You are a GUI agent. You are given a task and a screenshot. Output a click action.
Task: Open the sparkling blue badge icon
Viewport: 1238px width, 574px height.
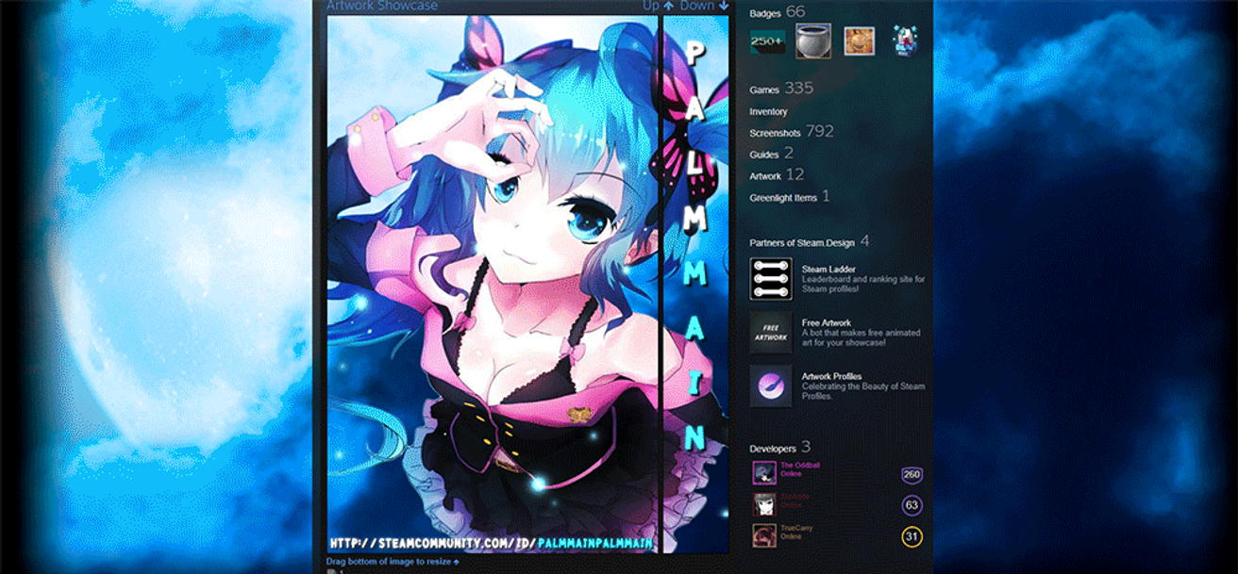tap(905, 41)
